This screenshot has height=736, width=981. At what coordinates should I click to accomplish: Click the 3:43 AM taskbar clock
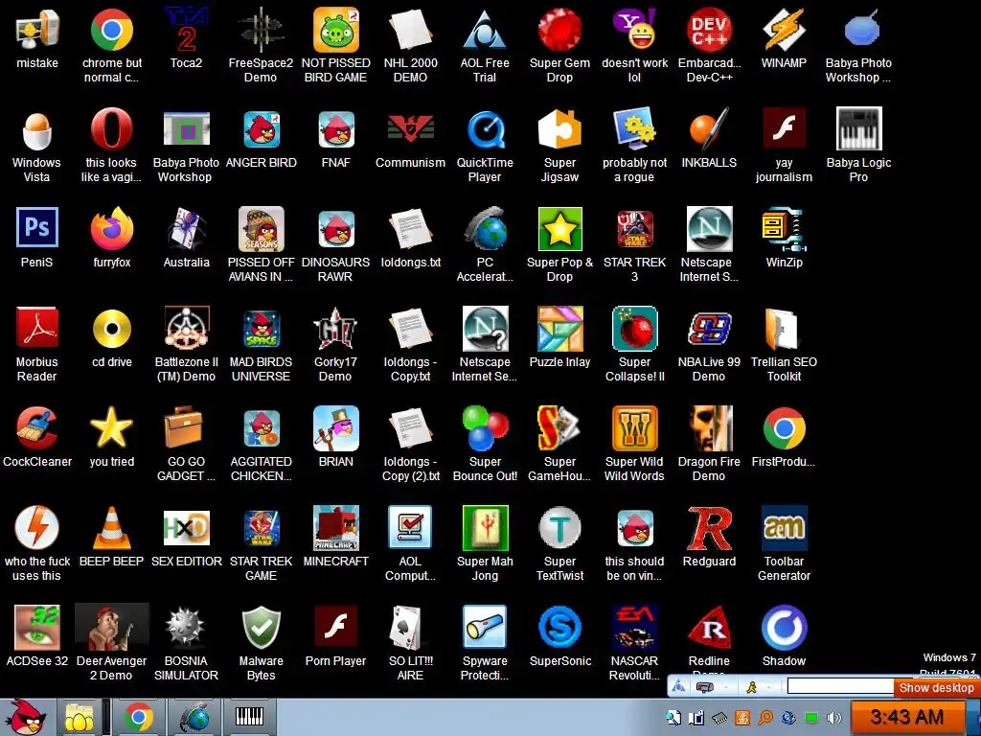[x=906, y=717]
